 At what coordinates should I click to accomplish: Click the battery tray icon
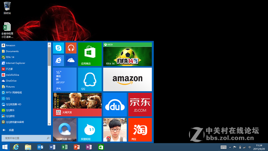240,147
